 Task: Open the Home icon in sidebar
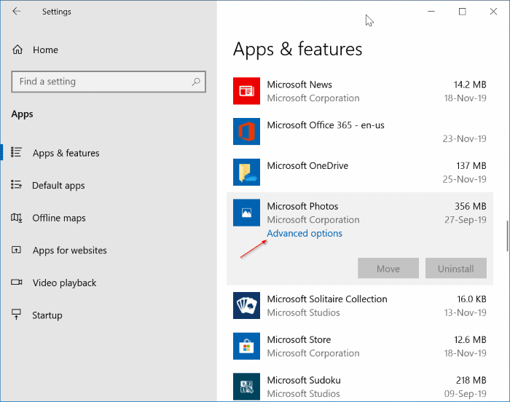pos(17,50)
